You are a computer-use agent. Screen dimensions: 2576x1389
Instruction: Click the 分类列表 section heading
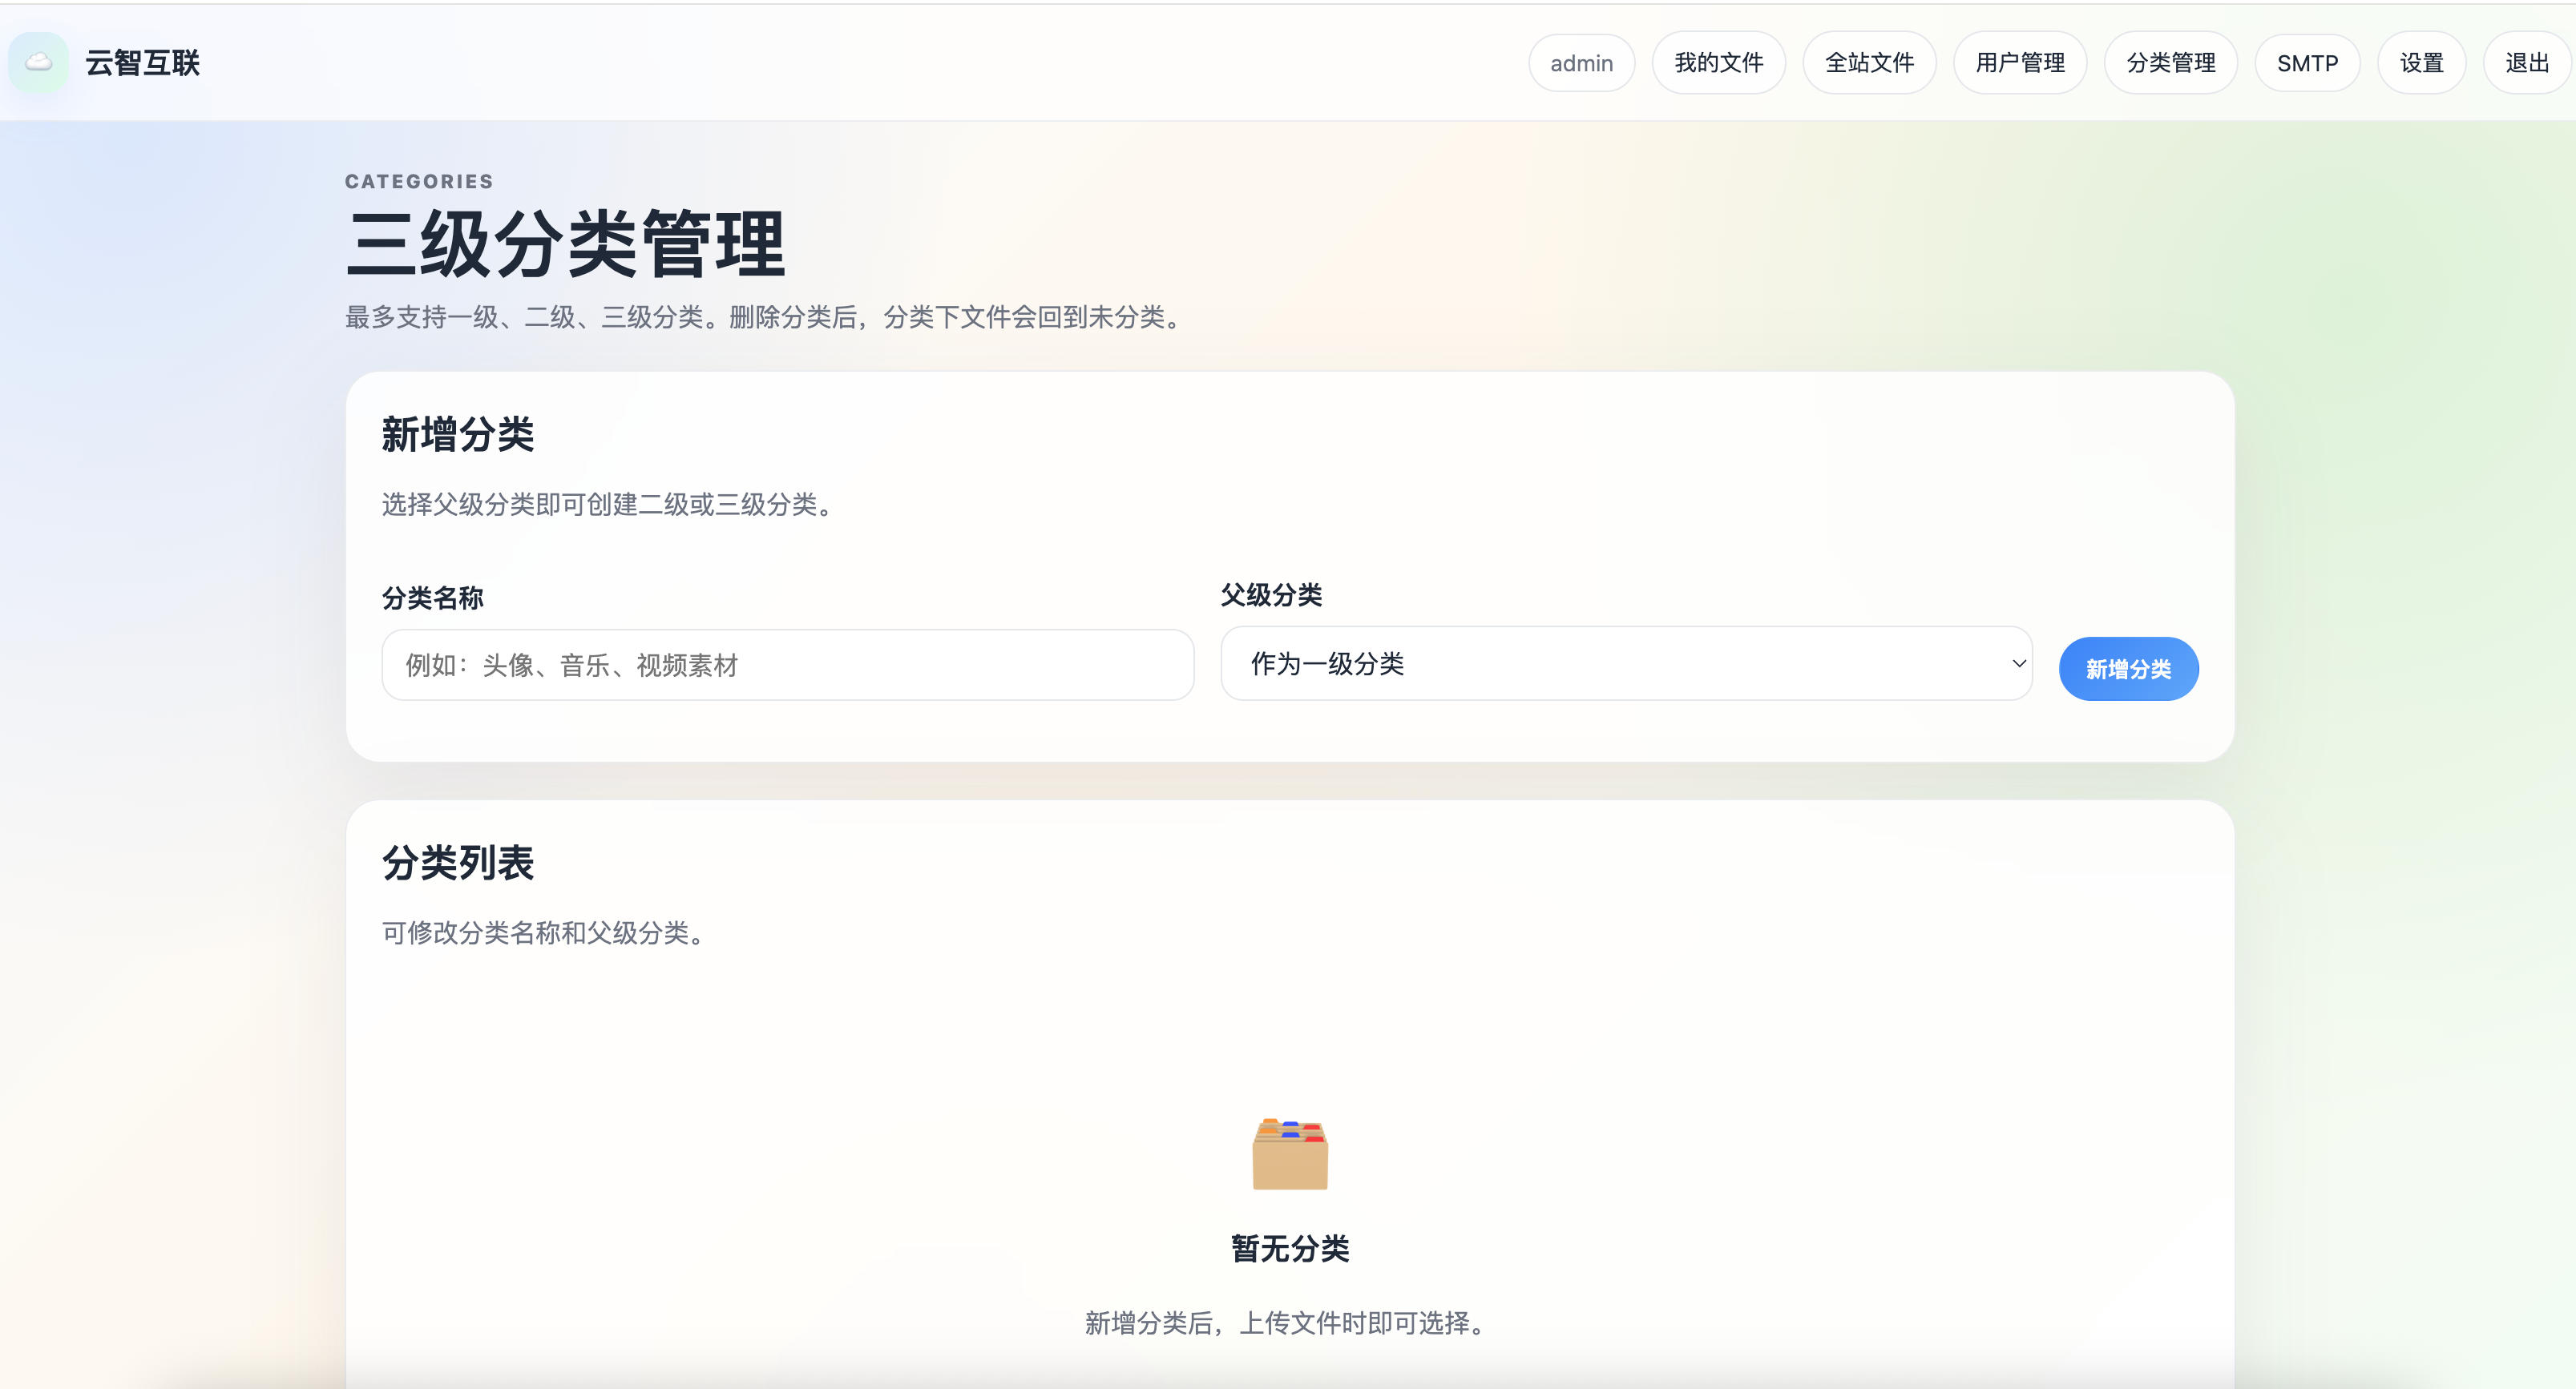[x=458, y=863]
